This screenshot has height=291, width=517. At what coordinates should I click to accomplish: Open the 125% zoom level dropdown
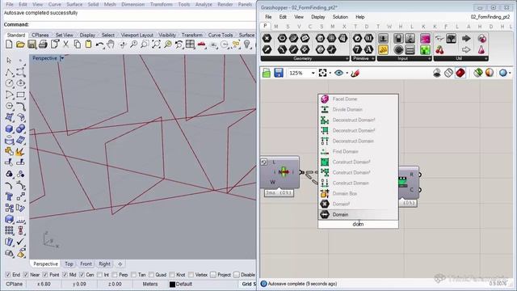[313, 73]
